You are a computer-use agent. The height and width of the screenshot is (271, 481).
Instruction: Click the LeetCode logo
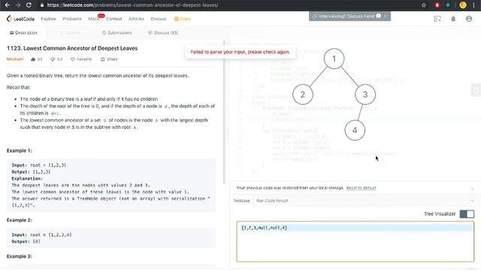(20, 19)
